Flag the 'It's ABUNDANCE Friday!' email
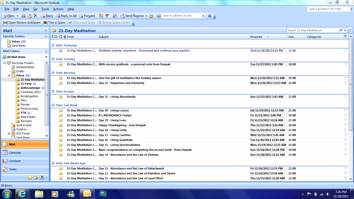Image resolution: width=354 pixels, height=199 pixels. pos(346,116)
